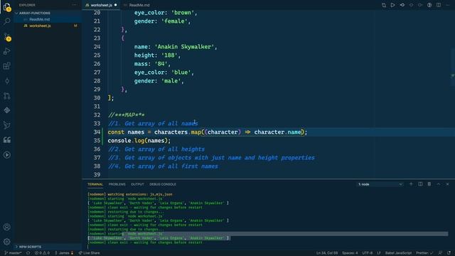The height and width of the screenshot is (256, 455).
Task: Change the LF end-of-line setting
Action: tap(379, 253)
